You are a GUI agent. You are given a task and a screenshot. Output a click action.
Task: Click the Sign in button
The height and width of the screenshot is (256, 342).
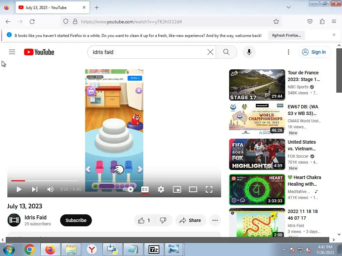[x=314, y=52]
